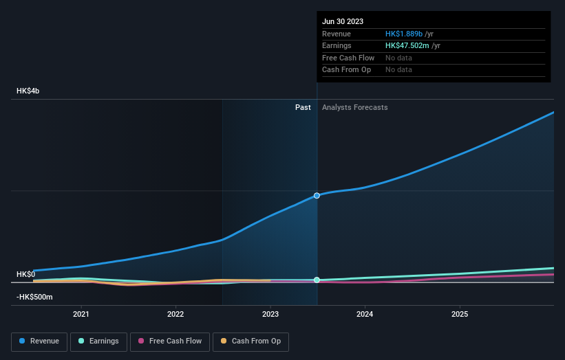Select the 2023 x-axis label
565x360 pixels.
(270, 314)
